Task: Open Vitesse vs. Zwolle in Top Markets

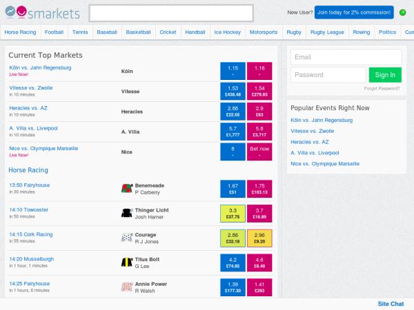Action: coord(31,87)
